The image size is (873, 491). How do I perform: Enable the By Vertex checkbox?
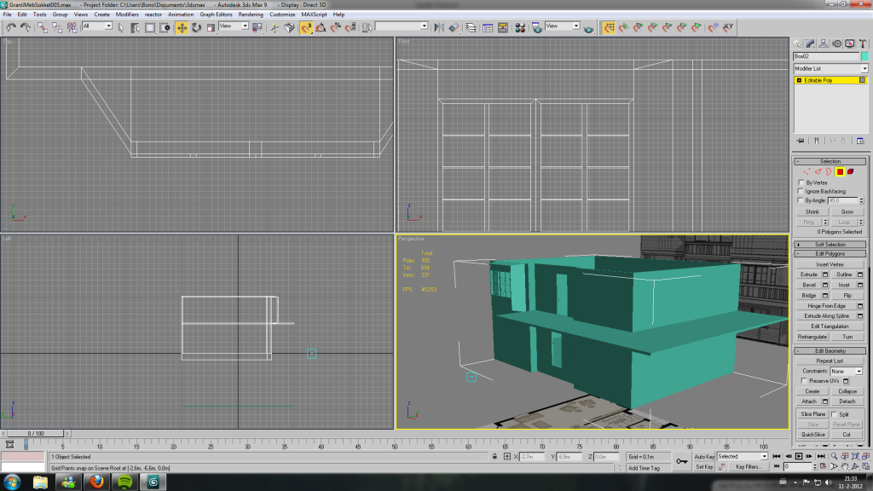coord(801,182)
